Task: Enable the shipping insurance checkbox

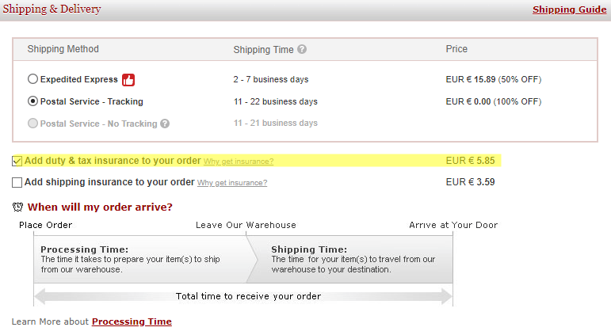Action: (x=17, y=182)
